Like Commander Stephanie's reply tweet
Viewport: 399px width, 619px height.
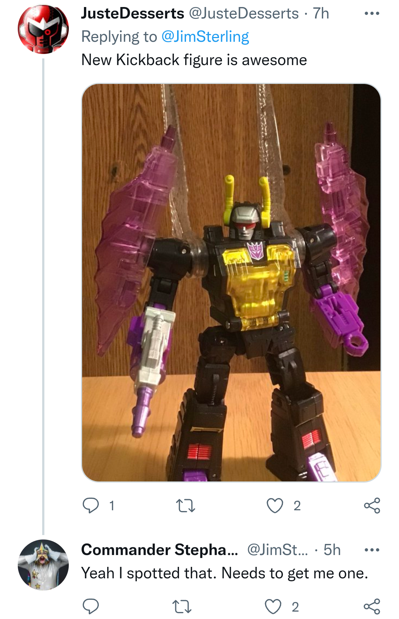pos(273,606)
